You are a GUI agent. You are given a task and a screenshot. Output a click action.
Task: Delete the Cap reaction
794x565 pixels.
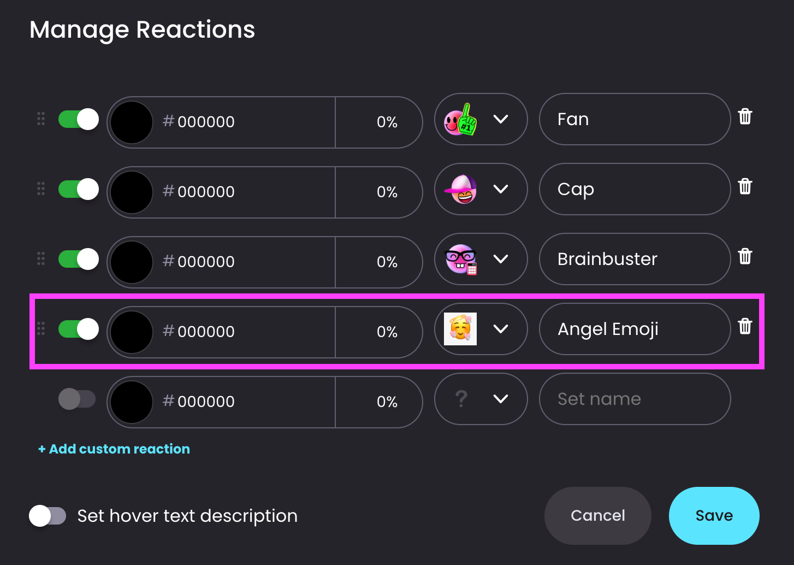(745, 187)
